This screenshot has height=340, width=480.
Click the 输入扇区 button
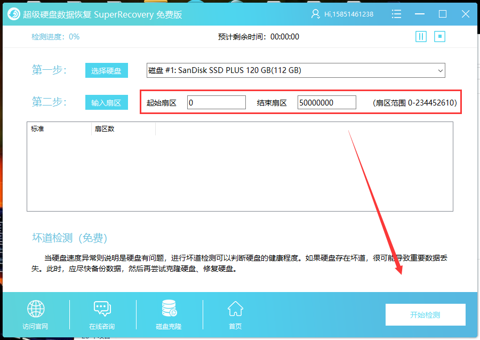click(107, 102)
